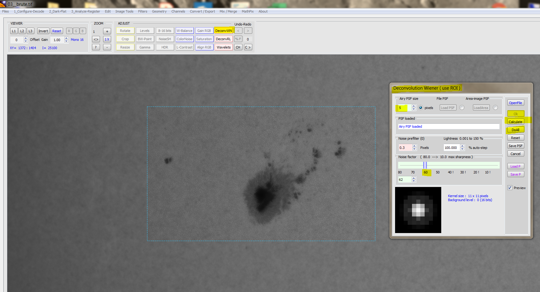The width and height of the screenshot is (540, 292).
Task: Click the Gain value spinner arrows
Action: click(66, 40)
